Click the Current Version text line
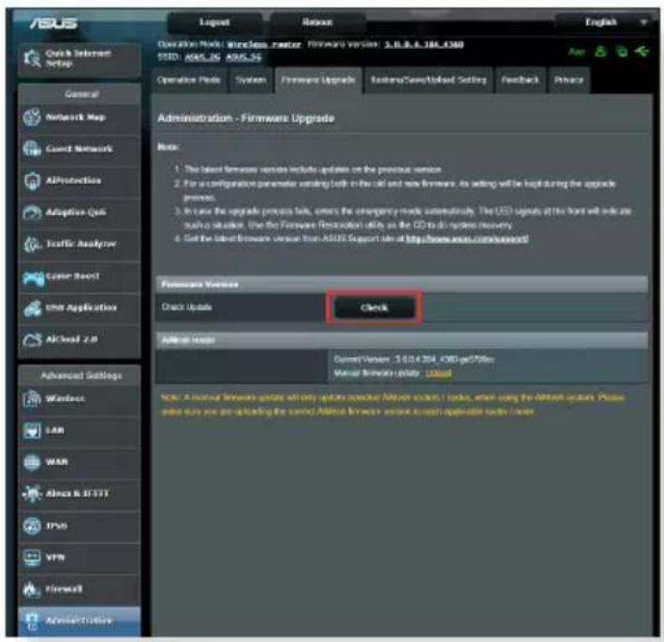 pos(414,360)
